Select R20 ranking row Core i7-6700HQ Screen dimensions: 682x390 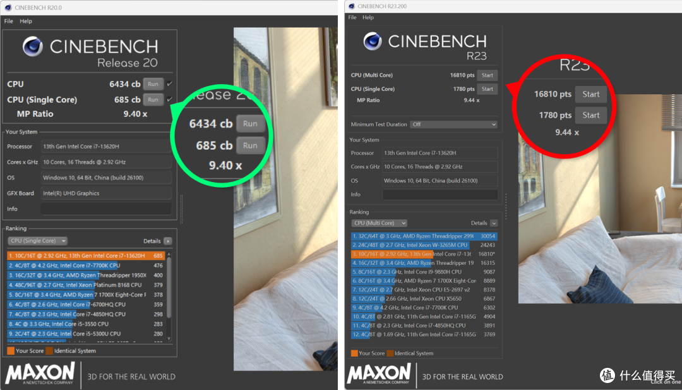(x=86, y=305)
